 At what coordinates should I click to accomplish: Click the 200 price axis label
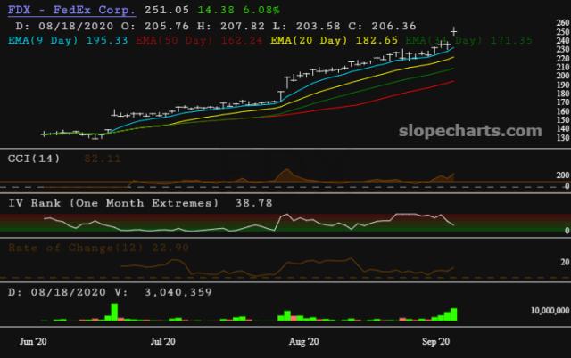tap(563, 76)
